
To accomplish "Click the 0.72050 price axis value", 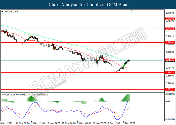I will click(x=170, y=52).
